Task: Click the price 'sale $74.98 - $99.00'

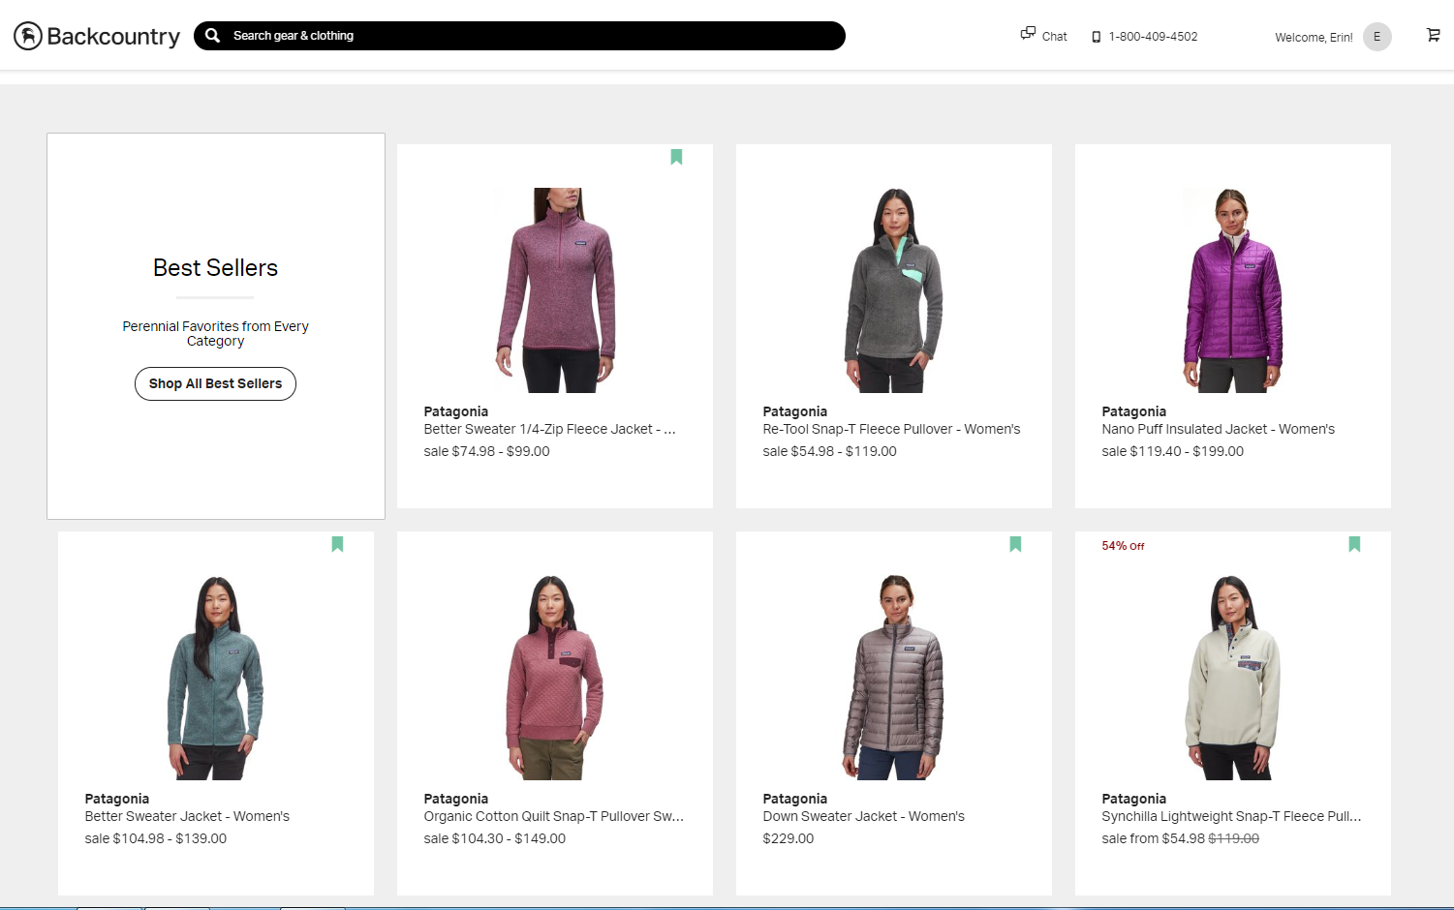Action: (486, 451)
